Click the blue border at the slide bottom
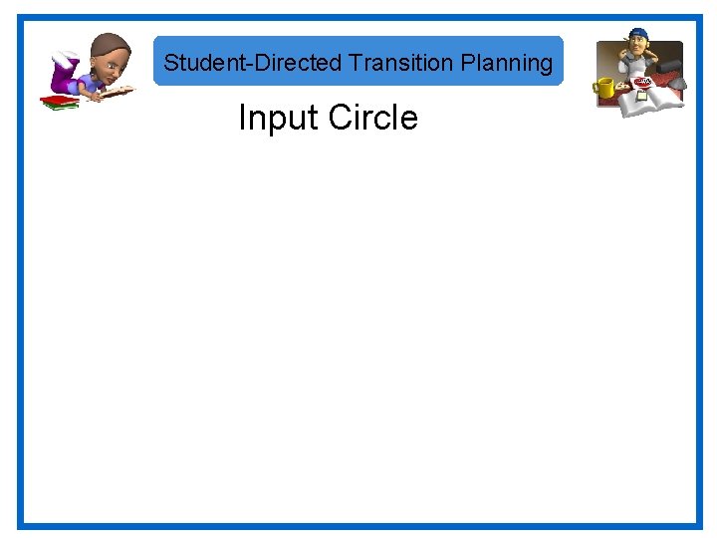The image size is (717, 538). tap(358, 524)
